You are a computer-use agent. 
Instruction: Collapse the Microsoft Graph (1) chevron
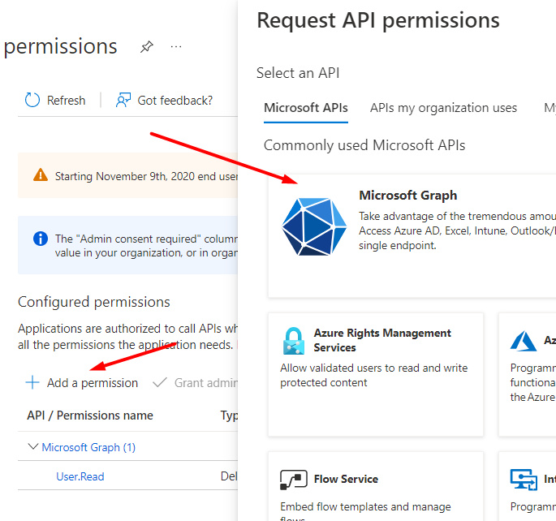point(33,446)
